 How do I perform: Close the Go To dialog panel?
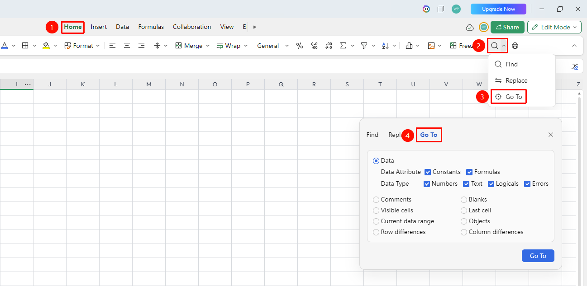click(x=551, y=135)
